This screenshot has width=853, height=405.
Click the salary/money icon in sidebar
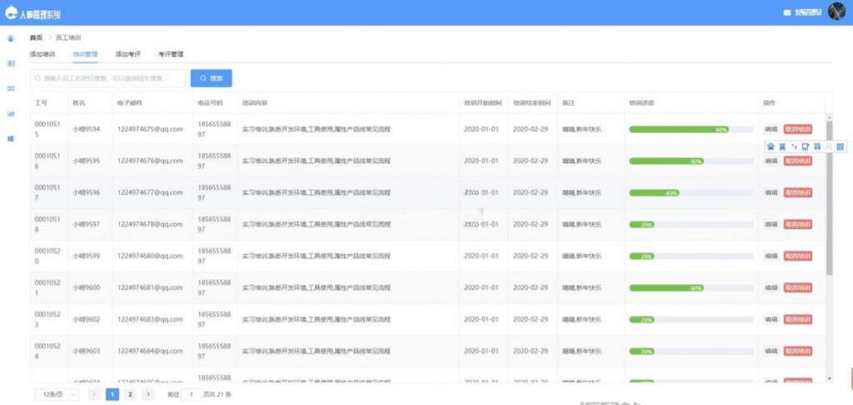click(11, 88)
